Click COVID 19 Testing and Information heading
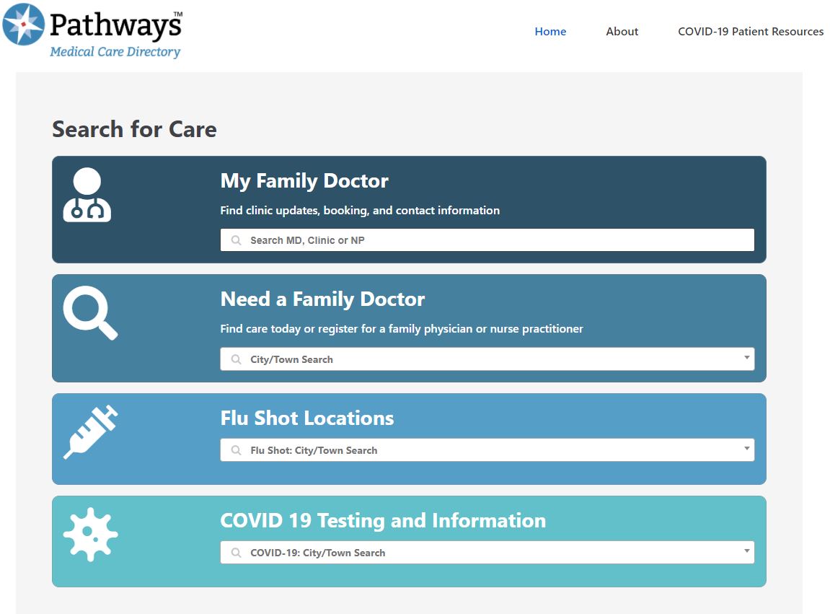The height and width of the screenshot is (614, 830). click(x=383, y=520)
